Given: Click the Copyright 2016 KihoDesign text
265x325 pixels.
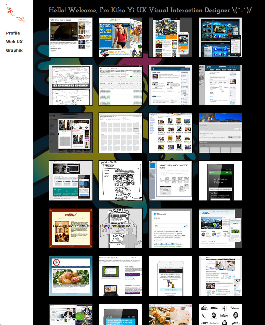Looking at the screenshot, I should click(x=94, y=226).
